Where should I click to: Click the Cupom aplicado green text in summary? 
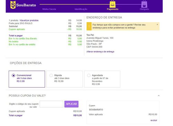(x=17, y=29)
